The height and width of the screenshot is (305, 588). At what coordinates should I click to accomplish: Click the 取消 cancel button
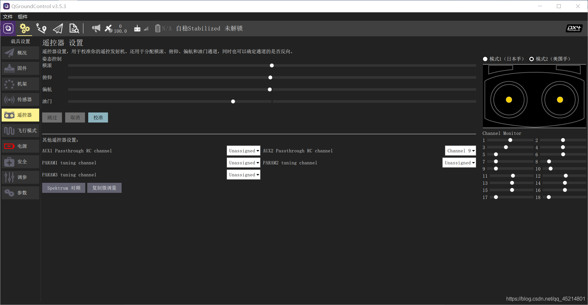coord(75,118)
